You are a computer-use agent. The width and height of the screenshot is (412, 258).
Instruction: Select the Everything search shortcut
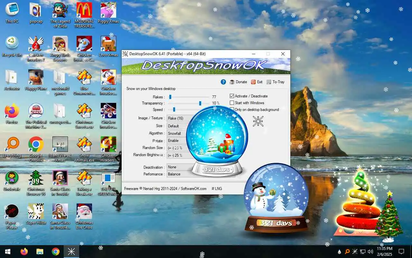[x=12, y=147]
